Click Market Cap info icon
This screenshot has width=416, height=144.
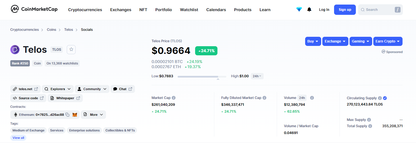[174, 98]
